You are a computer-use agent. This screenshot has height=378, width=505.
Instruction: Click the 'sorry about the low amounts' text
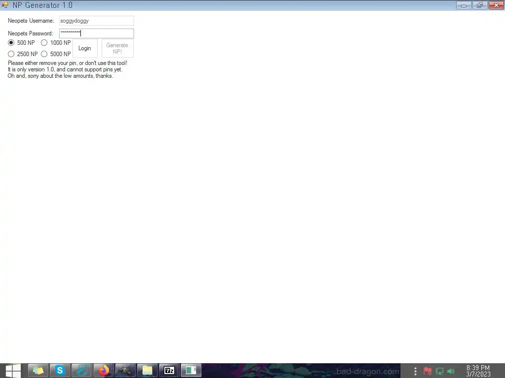61,76
